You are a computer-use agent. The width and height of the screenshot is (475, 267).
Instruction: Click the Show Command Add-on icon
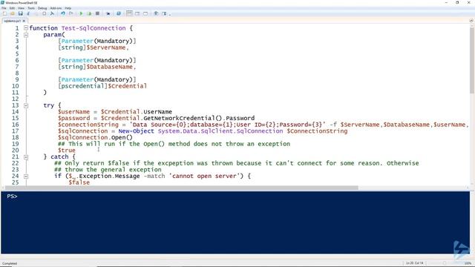164,13
